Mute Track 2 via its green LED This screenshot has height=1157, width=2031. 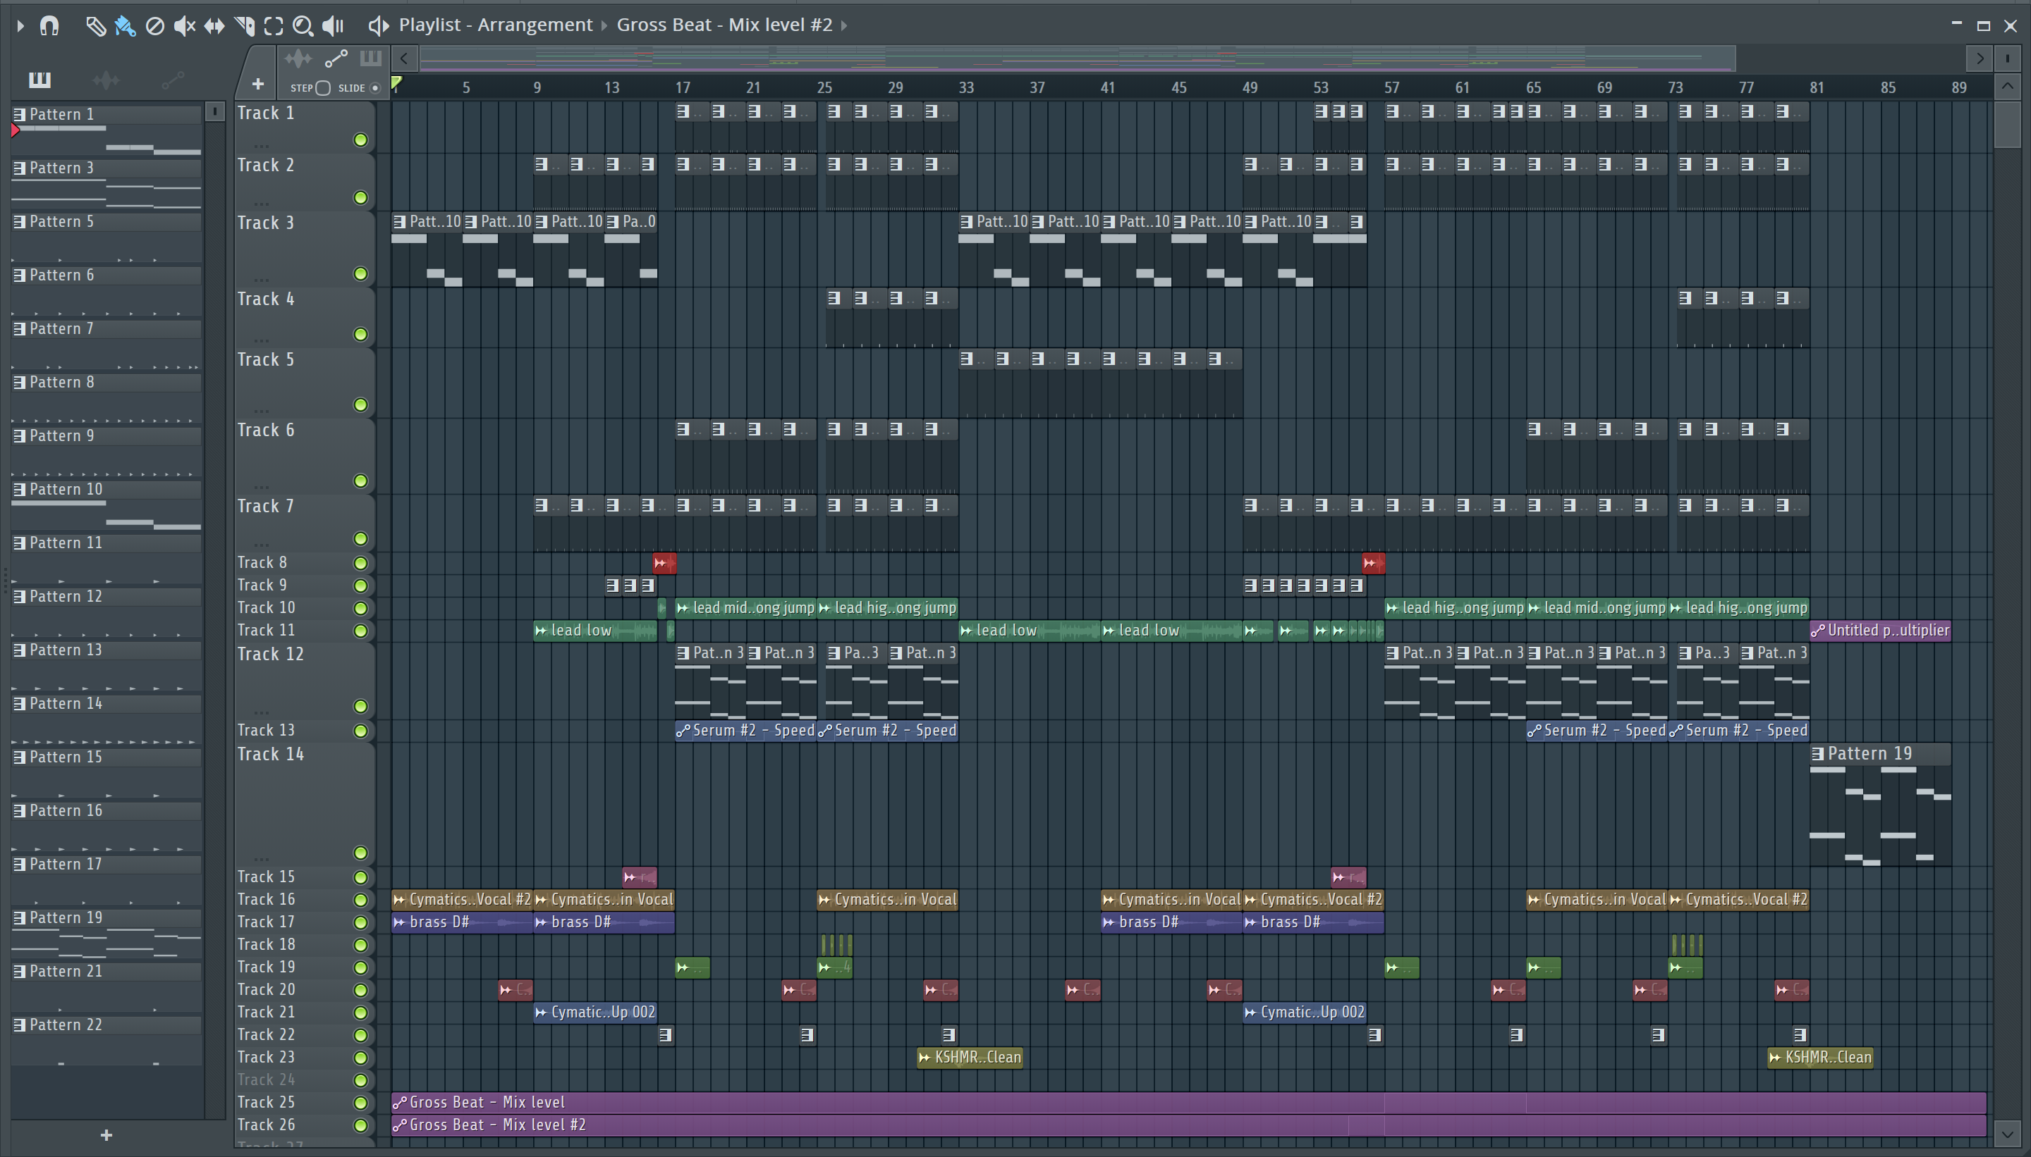[x=360, y=197]
